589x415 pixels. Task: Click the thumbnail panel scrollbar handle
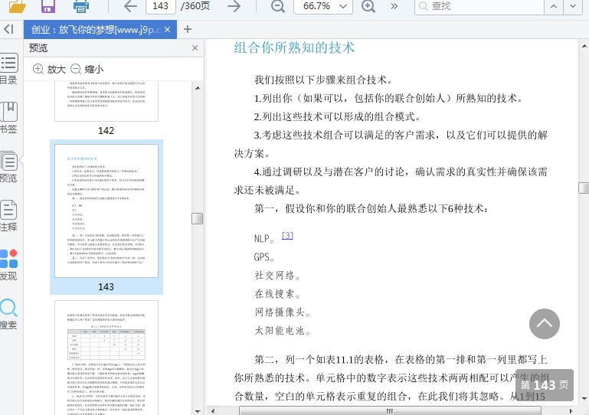(x=197, y=218)
